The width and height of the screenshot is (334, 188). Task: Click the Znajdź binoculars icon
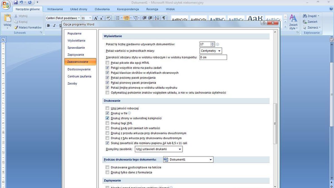[x=305, y=16]
